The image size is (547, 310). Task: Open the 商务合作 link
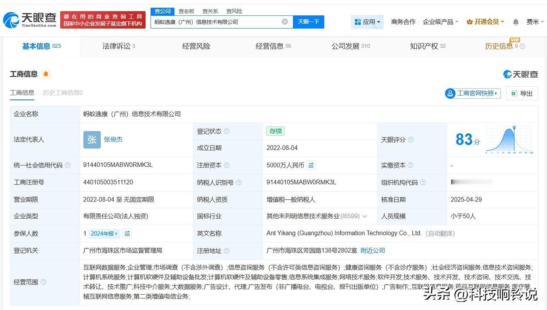pyautogui.click(x=403, y=22)
